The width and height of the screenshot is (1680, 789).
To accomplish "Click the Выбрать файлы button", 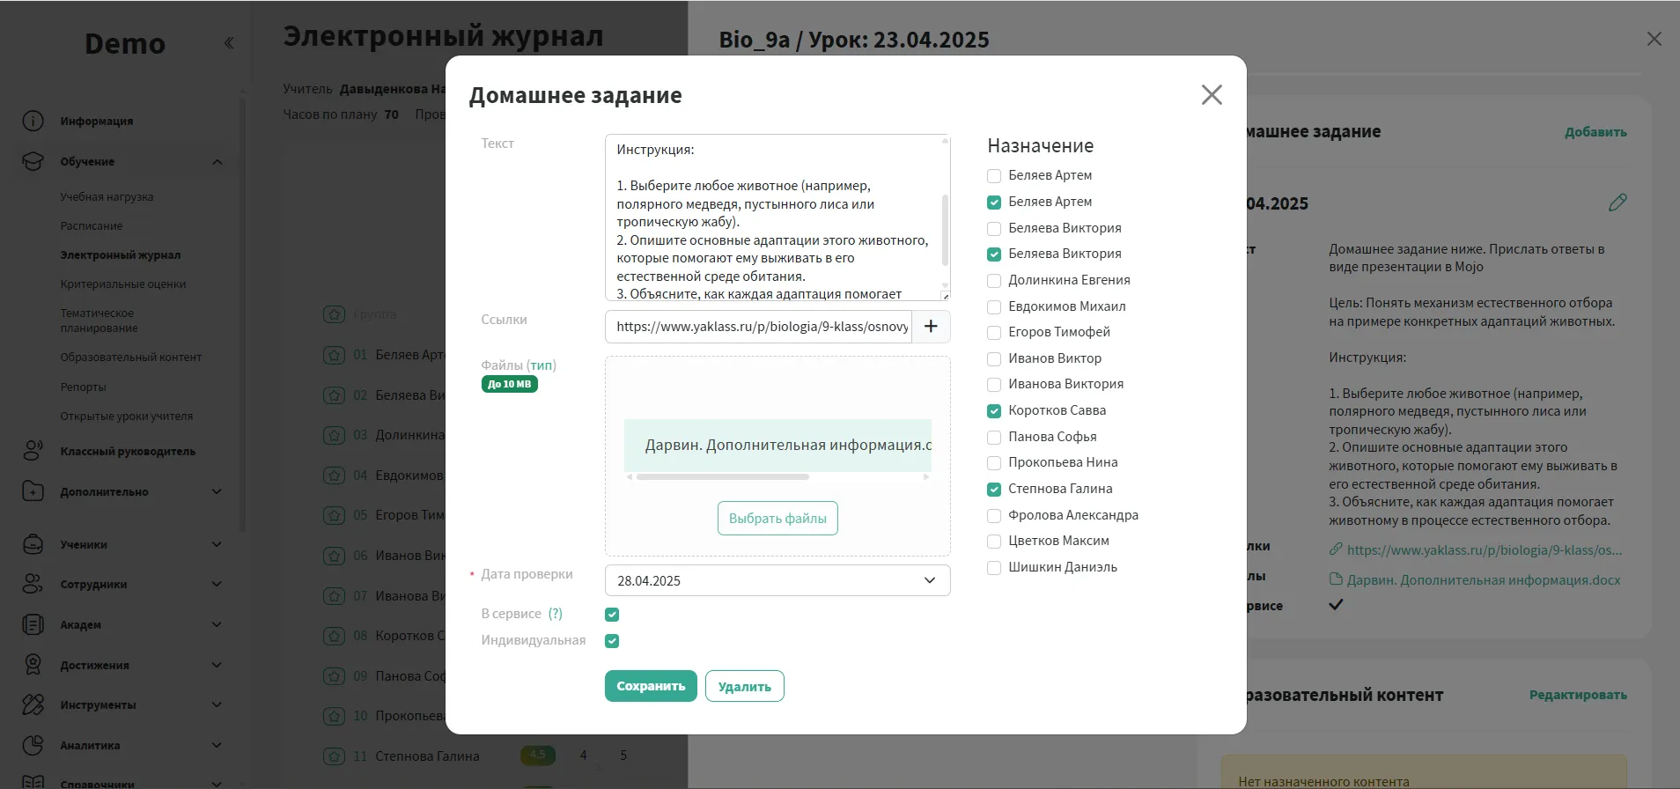I will 777,519.
